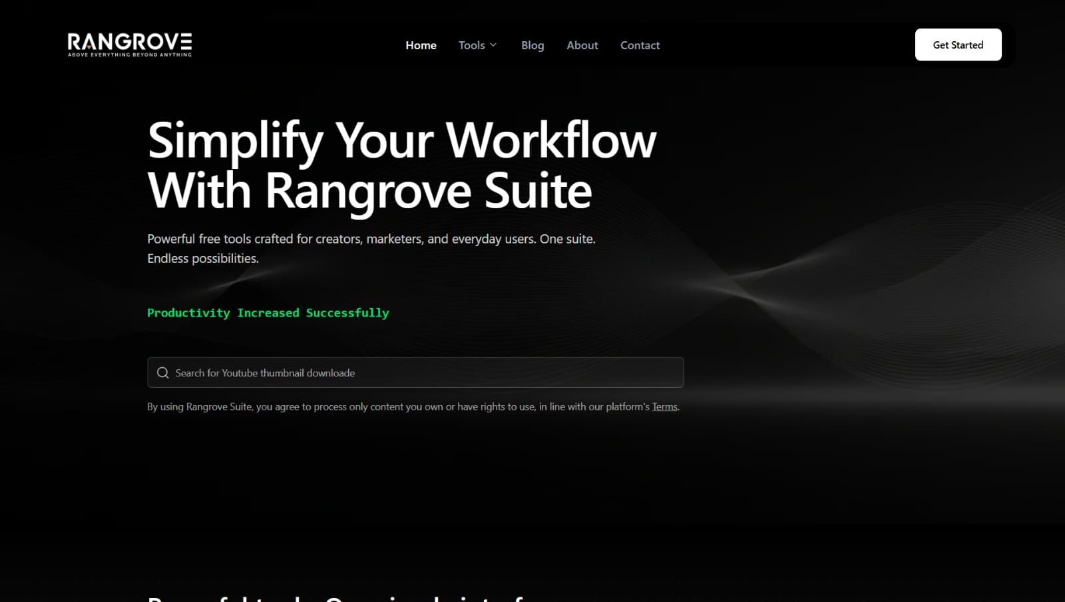The width and height of the screenshot is (1065, 602).
Task: Click the Get Started button
Action: click(958, 45)
